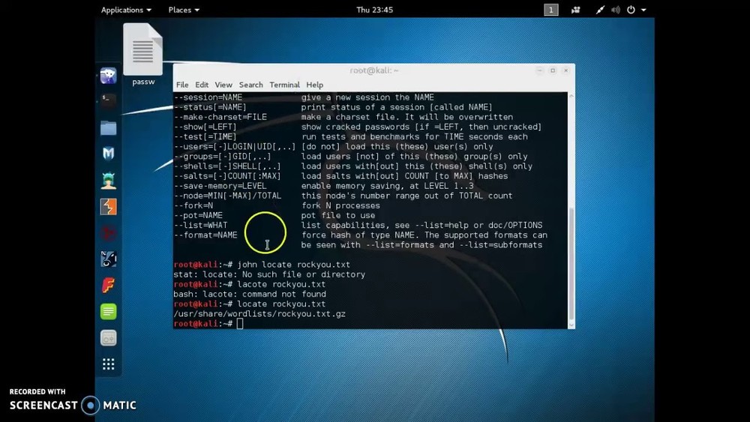Open the terminal Help menu
Screen dimensions: 750x422
pos(315,85)
